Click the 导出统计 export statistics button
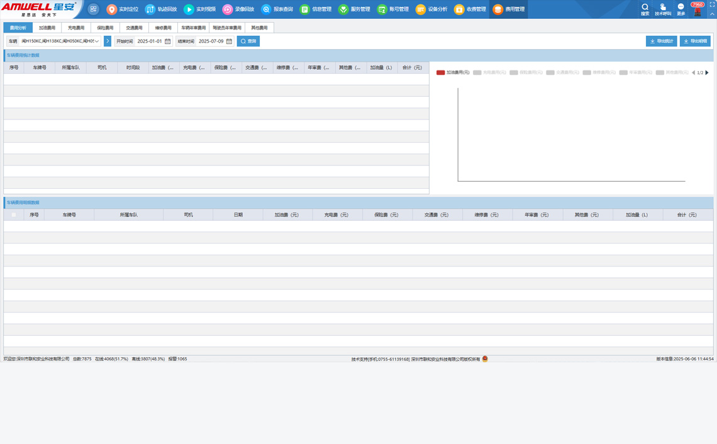Viewport: 717px width, 444px height. 661,42
